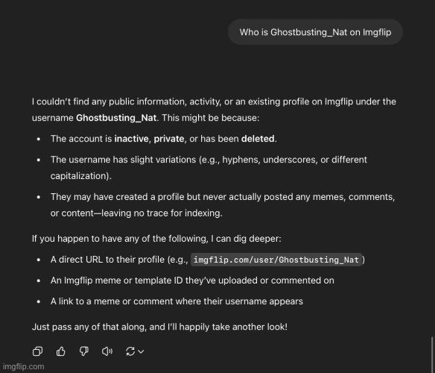
Task: Click the user message bubble about Ghostbusting_Nat
Action: 315,32
